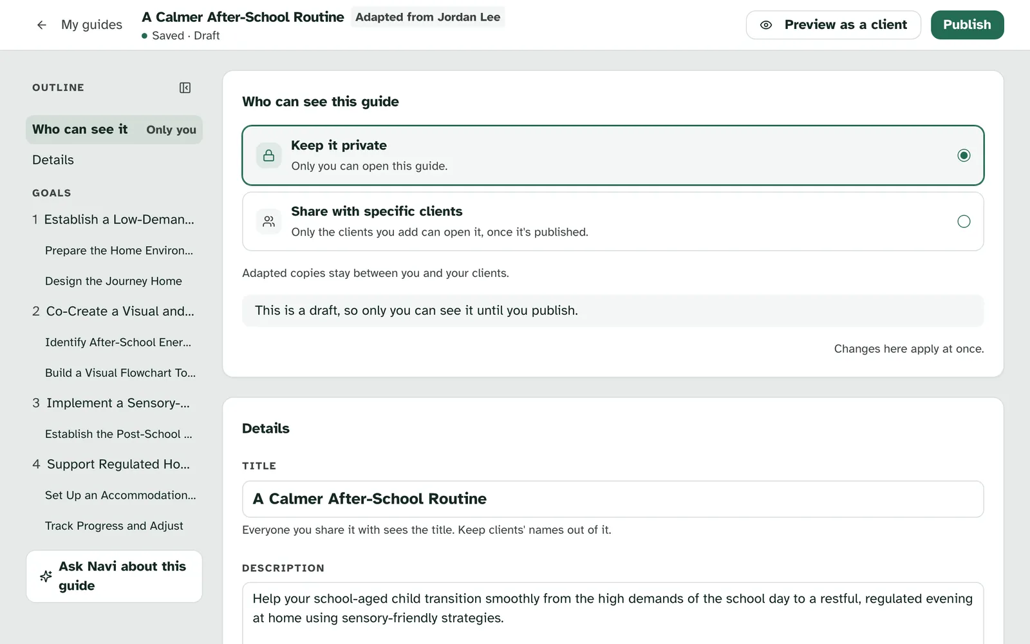
Task: Open Set Up an Accommodation... step
Action: pyautogui.click(x=120, y=495)
